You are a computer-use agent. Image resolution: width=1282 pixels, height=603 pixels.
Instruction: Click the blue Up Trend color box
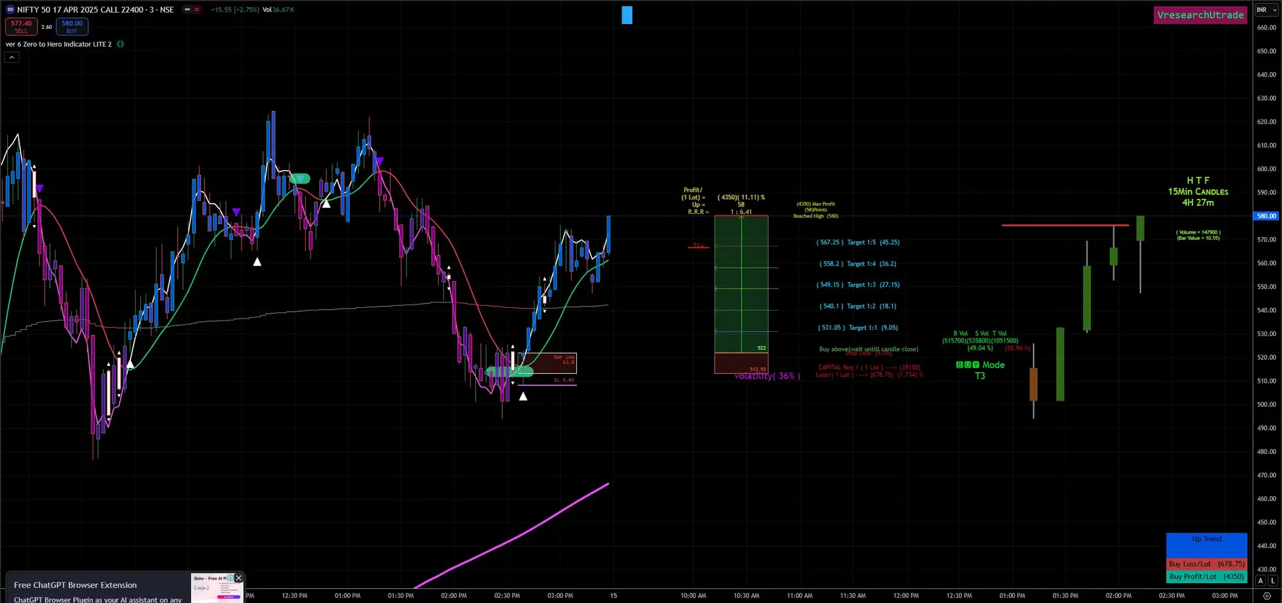[x=1207, y=546]
